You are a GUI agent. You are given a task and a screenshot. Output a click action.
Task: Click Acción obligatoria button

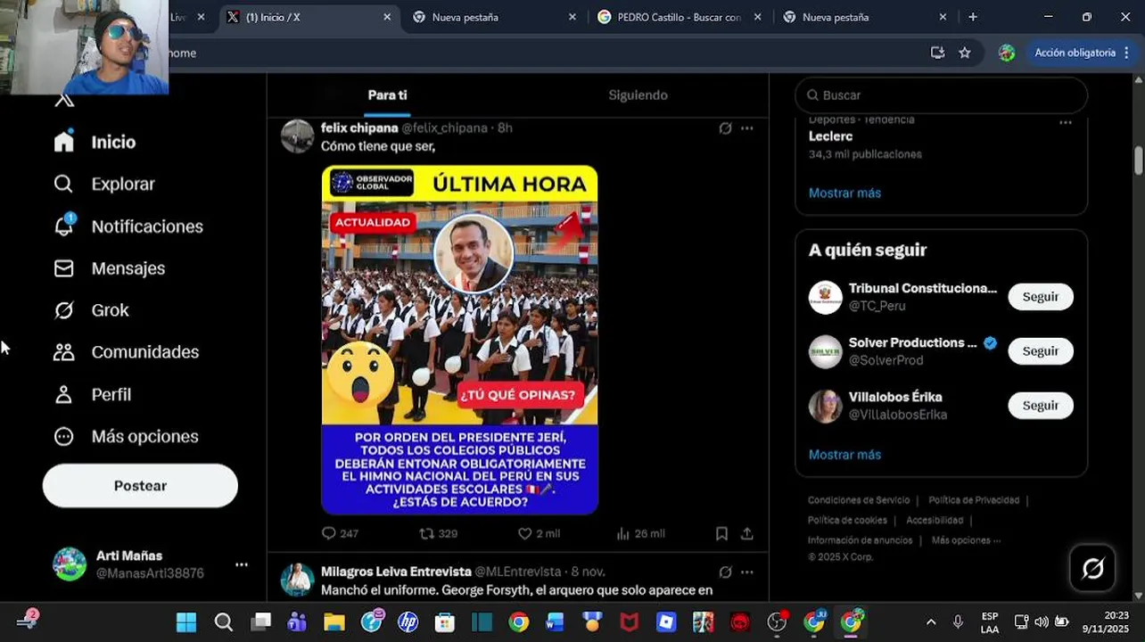click(1082, 53)
